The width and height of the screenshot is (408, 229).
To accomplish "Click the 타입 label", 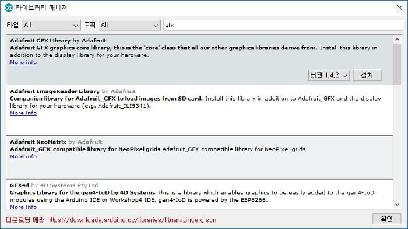I will pos(12,25).
